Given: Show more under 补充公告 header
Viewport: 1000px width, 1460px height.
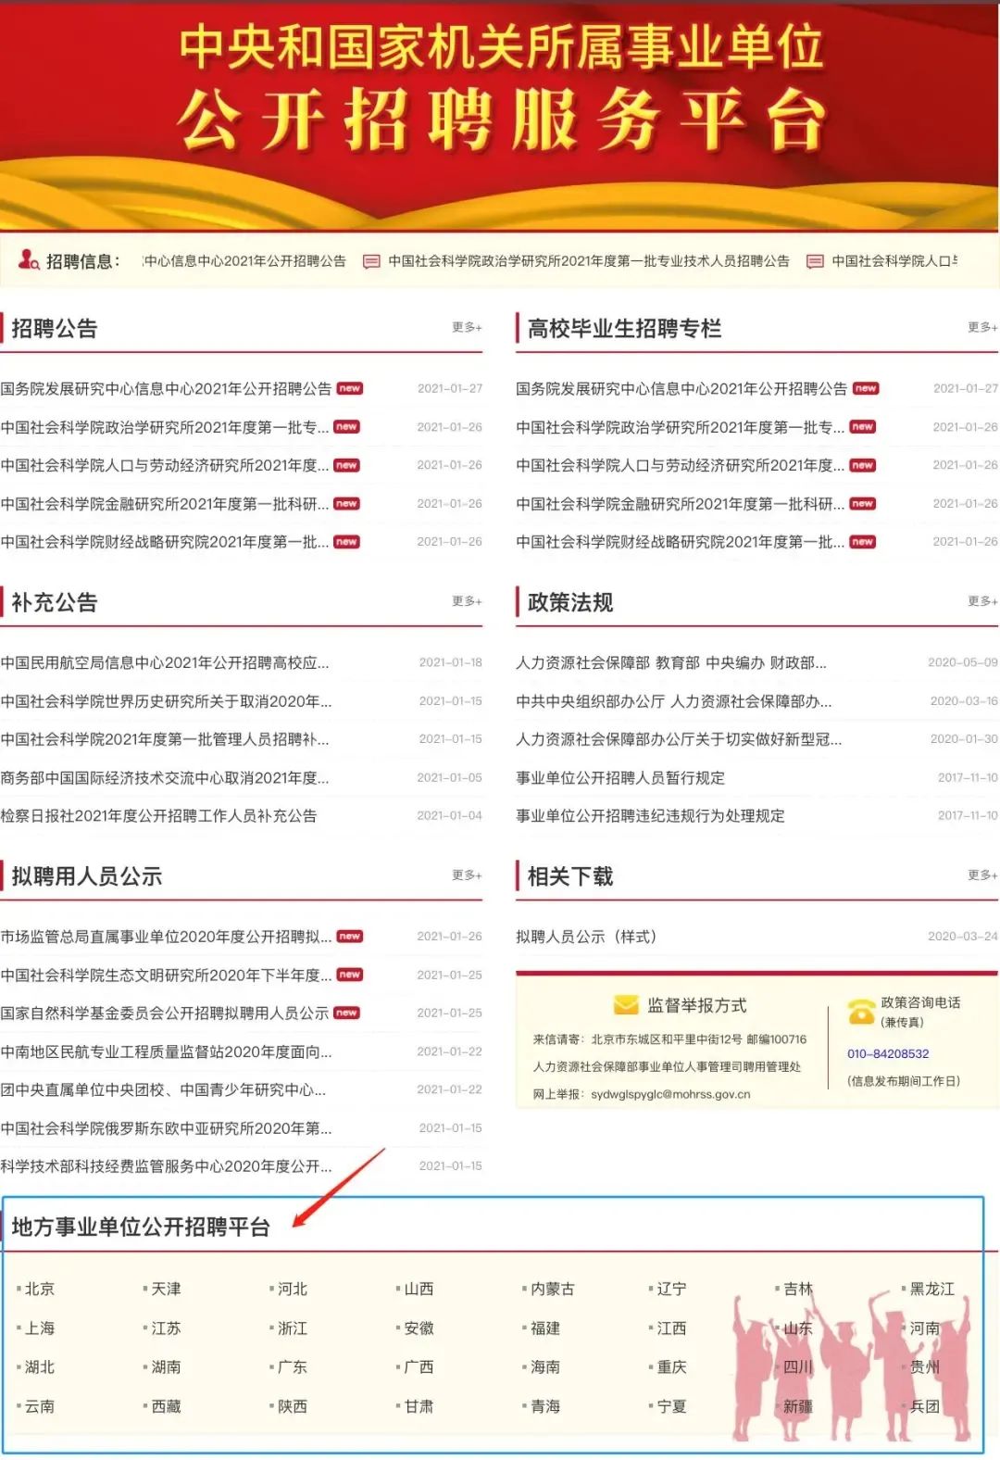Looking at the screenshot, I should click(467, 601).
